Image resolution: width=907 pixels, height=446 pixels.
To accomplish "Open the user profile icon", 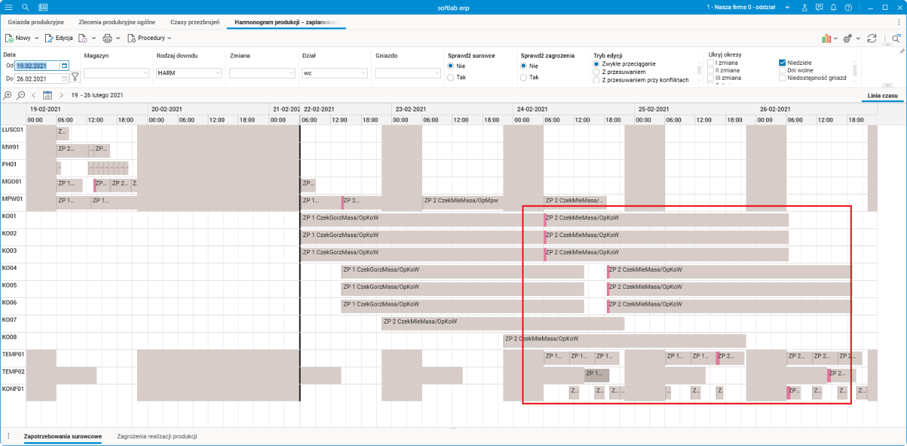I will [805, 7].
